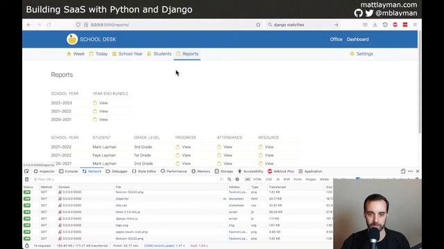
Task: Open the browser hamburger menu
Action: pyautogui.click(x=415, y=25)
